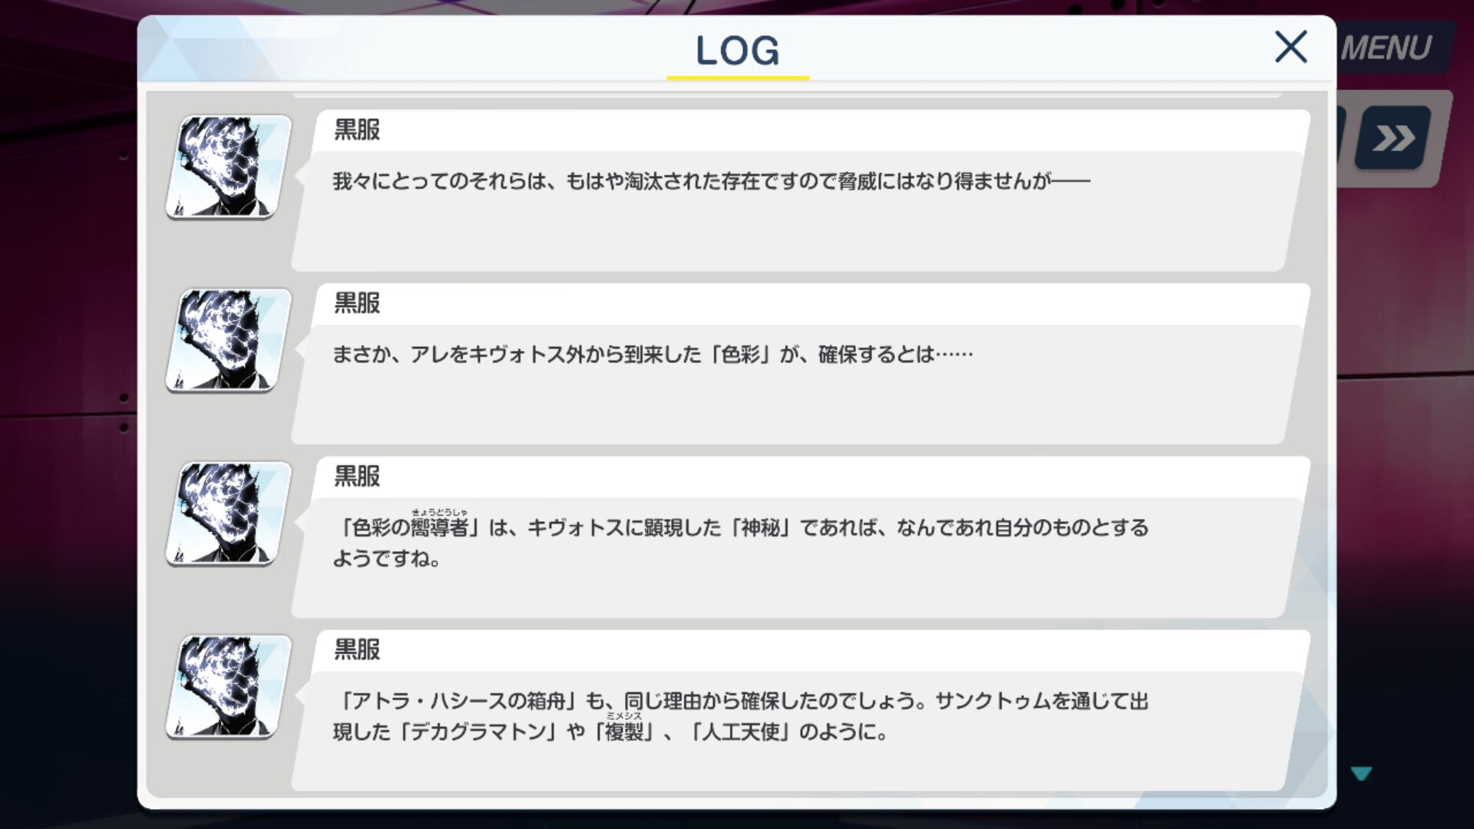
Task: Tap the double-arrow skip icon
Action: pyautogui.click(x=1393, y=138)
